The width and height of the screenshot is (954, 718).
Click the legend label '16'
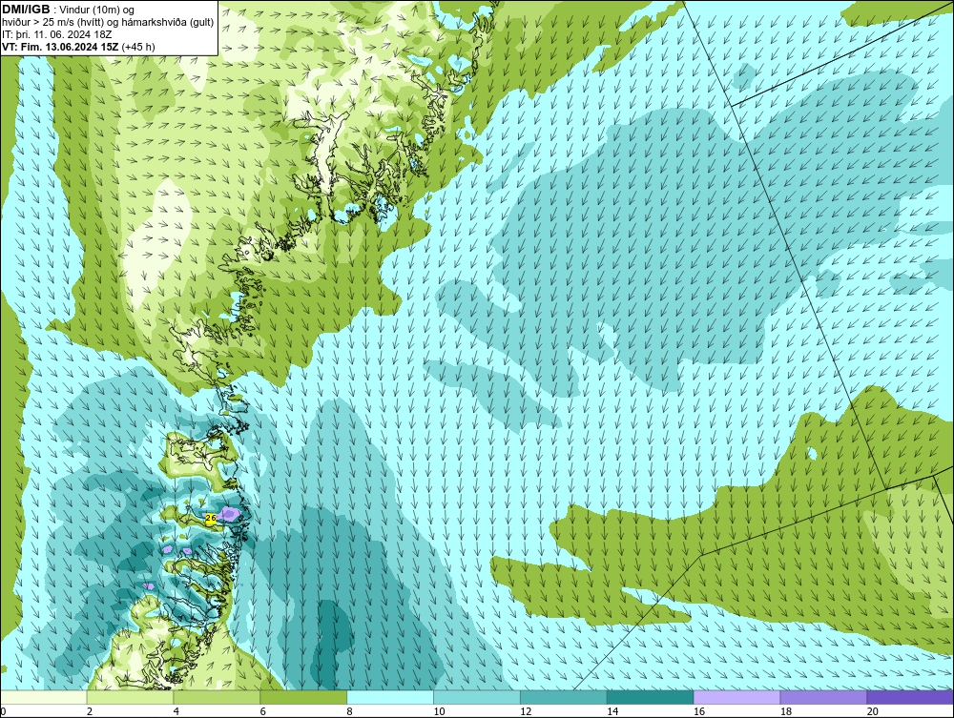[699, 711]
